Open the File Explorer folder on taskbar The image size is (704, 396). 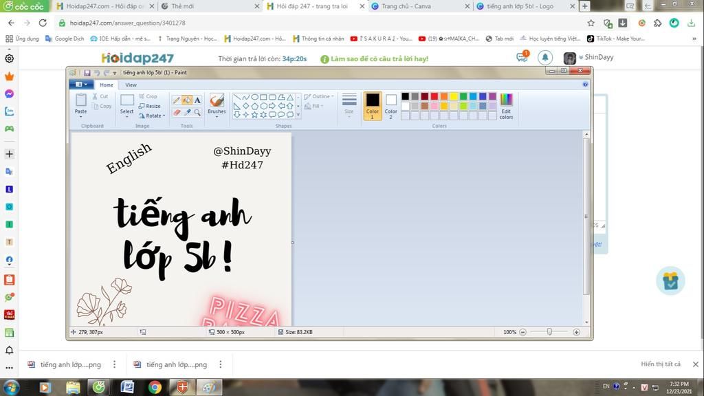(73, 387)
